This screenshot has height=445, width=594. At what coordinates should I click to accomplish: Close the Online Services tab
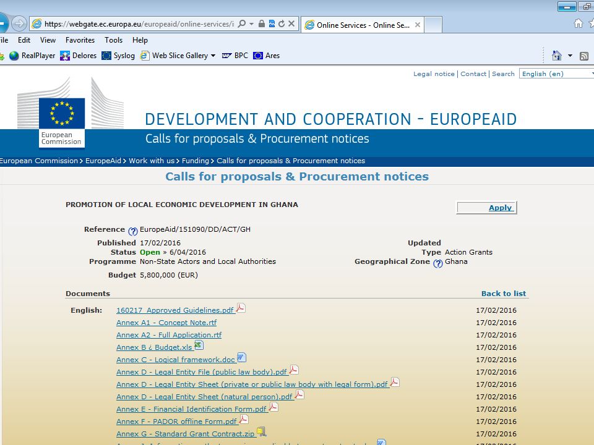[x=418, y=25]
